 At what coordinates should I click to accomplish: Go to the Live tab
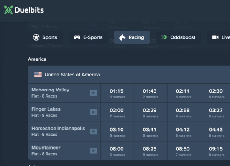click(221, 37)
